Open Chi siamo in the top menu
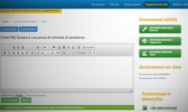 click(x=98, y=5)
